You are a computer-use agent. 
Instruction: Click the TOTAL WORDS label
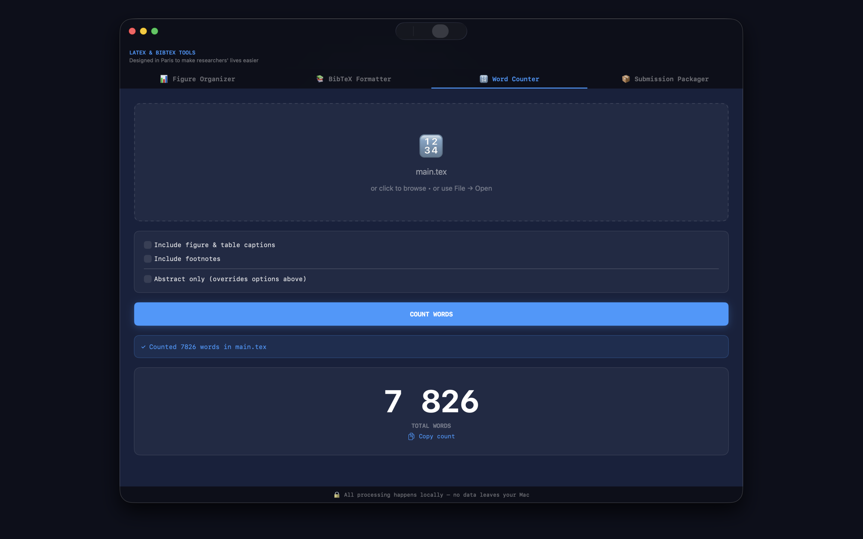(431, 426)
